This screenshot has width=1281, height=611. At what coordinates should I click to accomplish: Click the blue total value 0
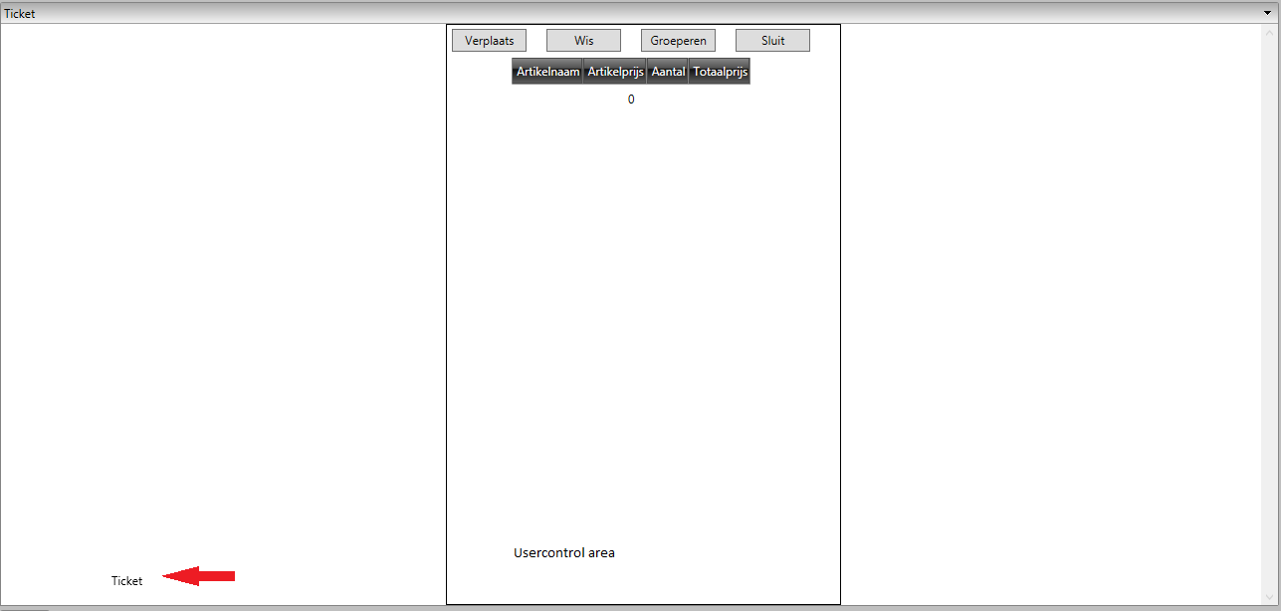[631, 100]
